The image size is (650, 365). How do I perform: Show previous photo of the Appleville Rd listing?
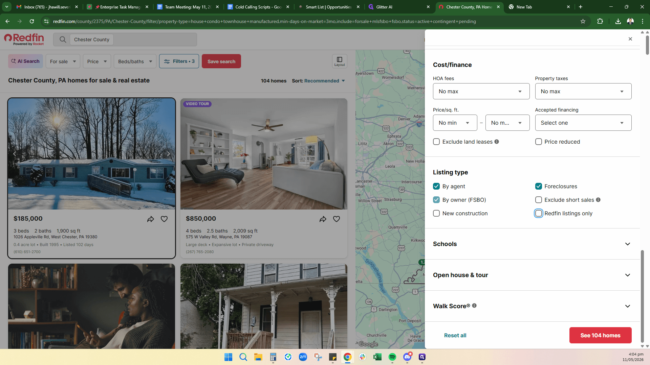[x=15, y=154]
